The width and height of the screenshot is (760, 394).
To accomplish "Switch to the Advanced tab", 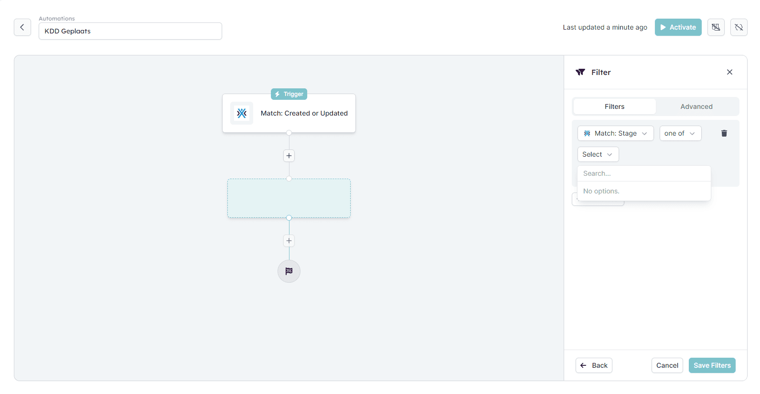I will (x=696, y=106).
